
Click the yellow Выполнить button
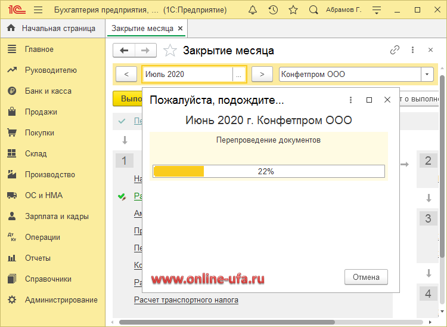click(x=128, y=98)
